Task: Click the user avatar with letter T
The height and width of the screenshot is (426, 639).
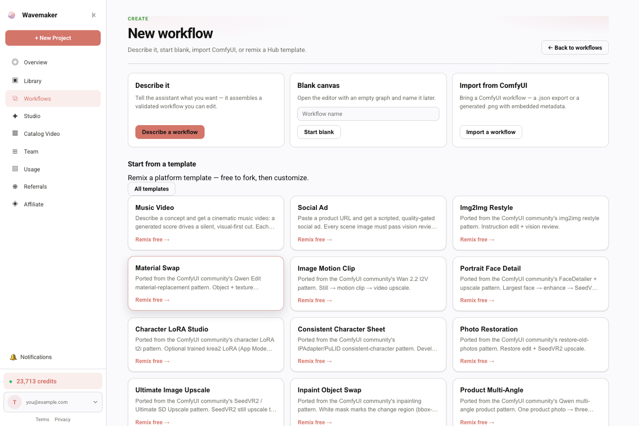Action: coord(15,402)
